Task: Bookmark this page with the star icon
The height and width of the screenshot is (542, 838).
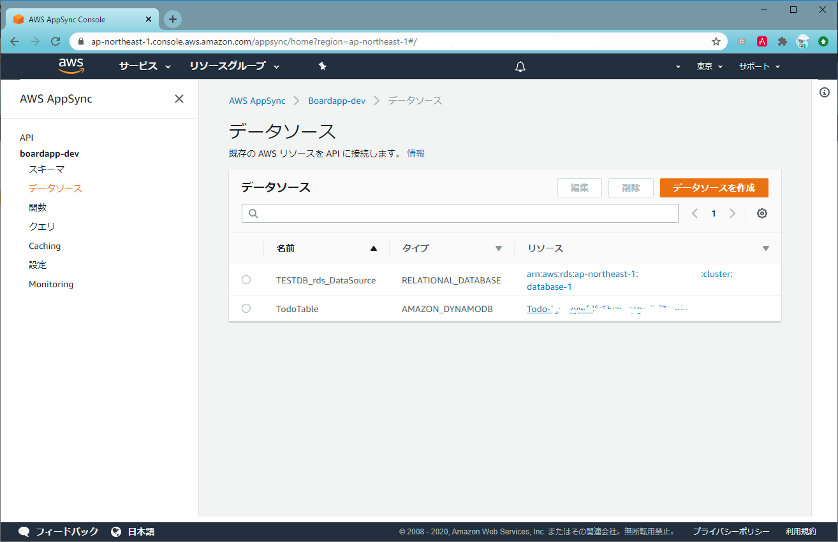Action: pos(716,41)
